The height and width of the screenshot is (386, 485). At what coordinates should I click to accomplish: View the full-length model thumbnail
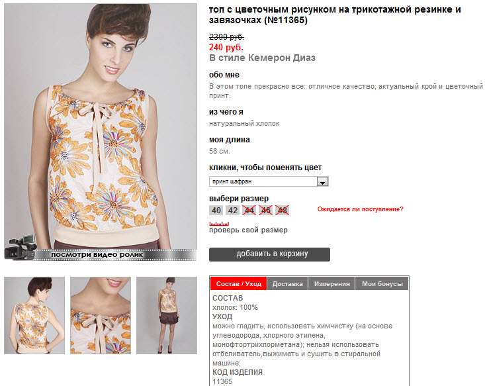[x=167, y=315]
